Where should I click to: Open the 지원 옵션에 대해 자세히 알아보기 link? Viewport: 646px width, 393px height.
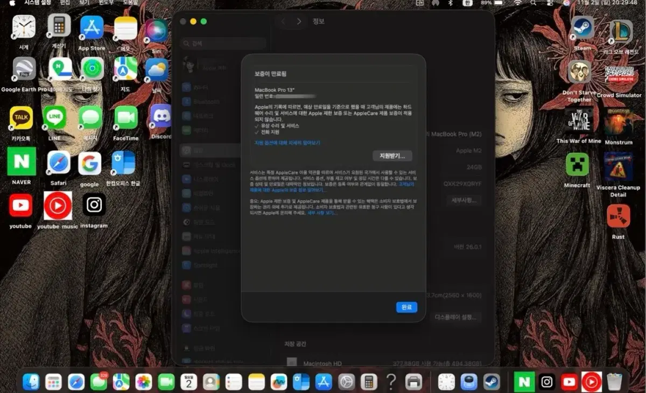pos(287,143)
